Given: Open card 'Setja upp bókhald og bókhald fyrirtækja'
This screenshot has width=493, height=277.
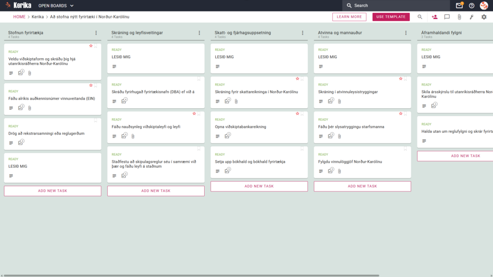Looking at the screenshot, I should click(259, 163).
